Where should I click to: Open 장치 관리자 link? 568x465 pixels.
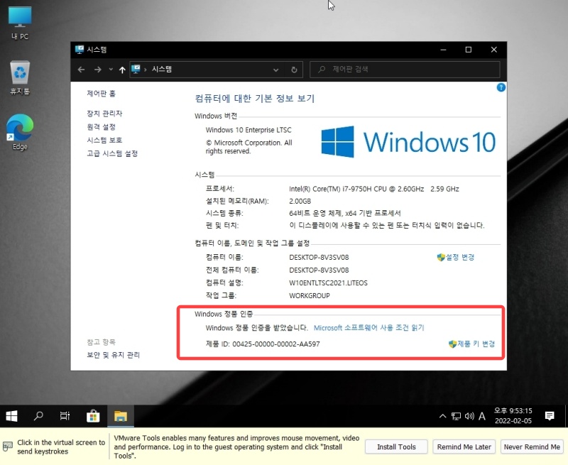[x=104, y=114]
